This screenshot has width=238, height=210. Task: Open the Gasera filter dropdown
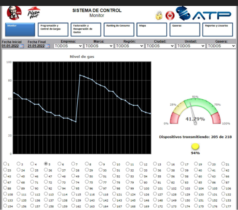pyautogui.click(x=221, y=46)
